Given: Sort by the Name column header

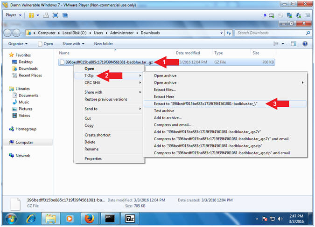Looking at the screenshot, I should coord(64,53).
